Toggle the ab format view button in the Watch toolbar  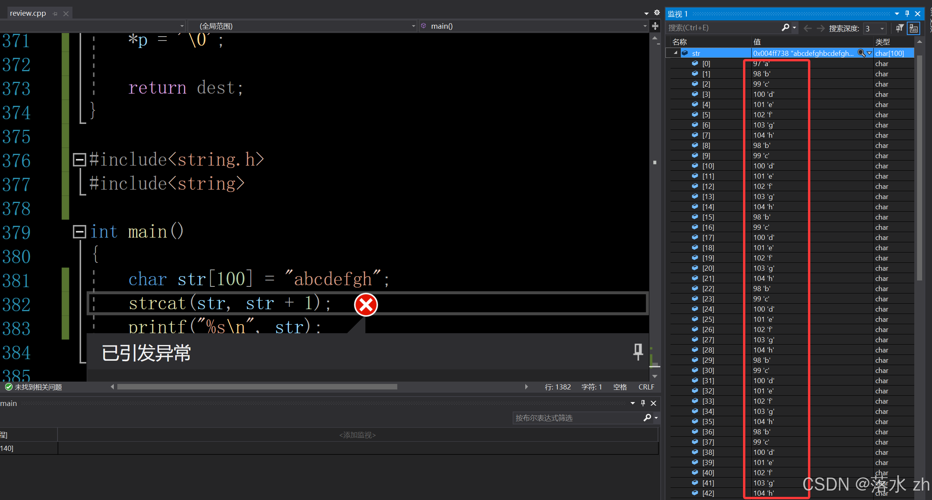pos(913,28)
